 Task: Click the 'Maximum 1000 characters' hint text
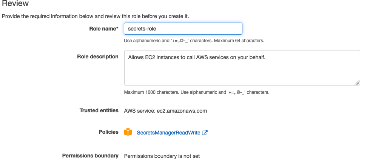point(151,92)
